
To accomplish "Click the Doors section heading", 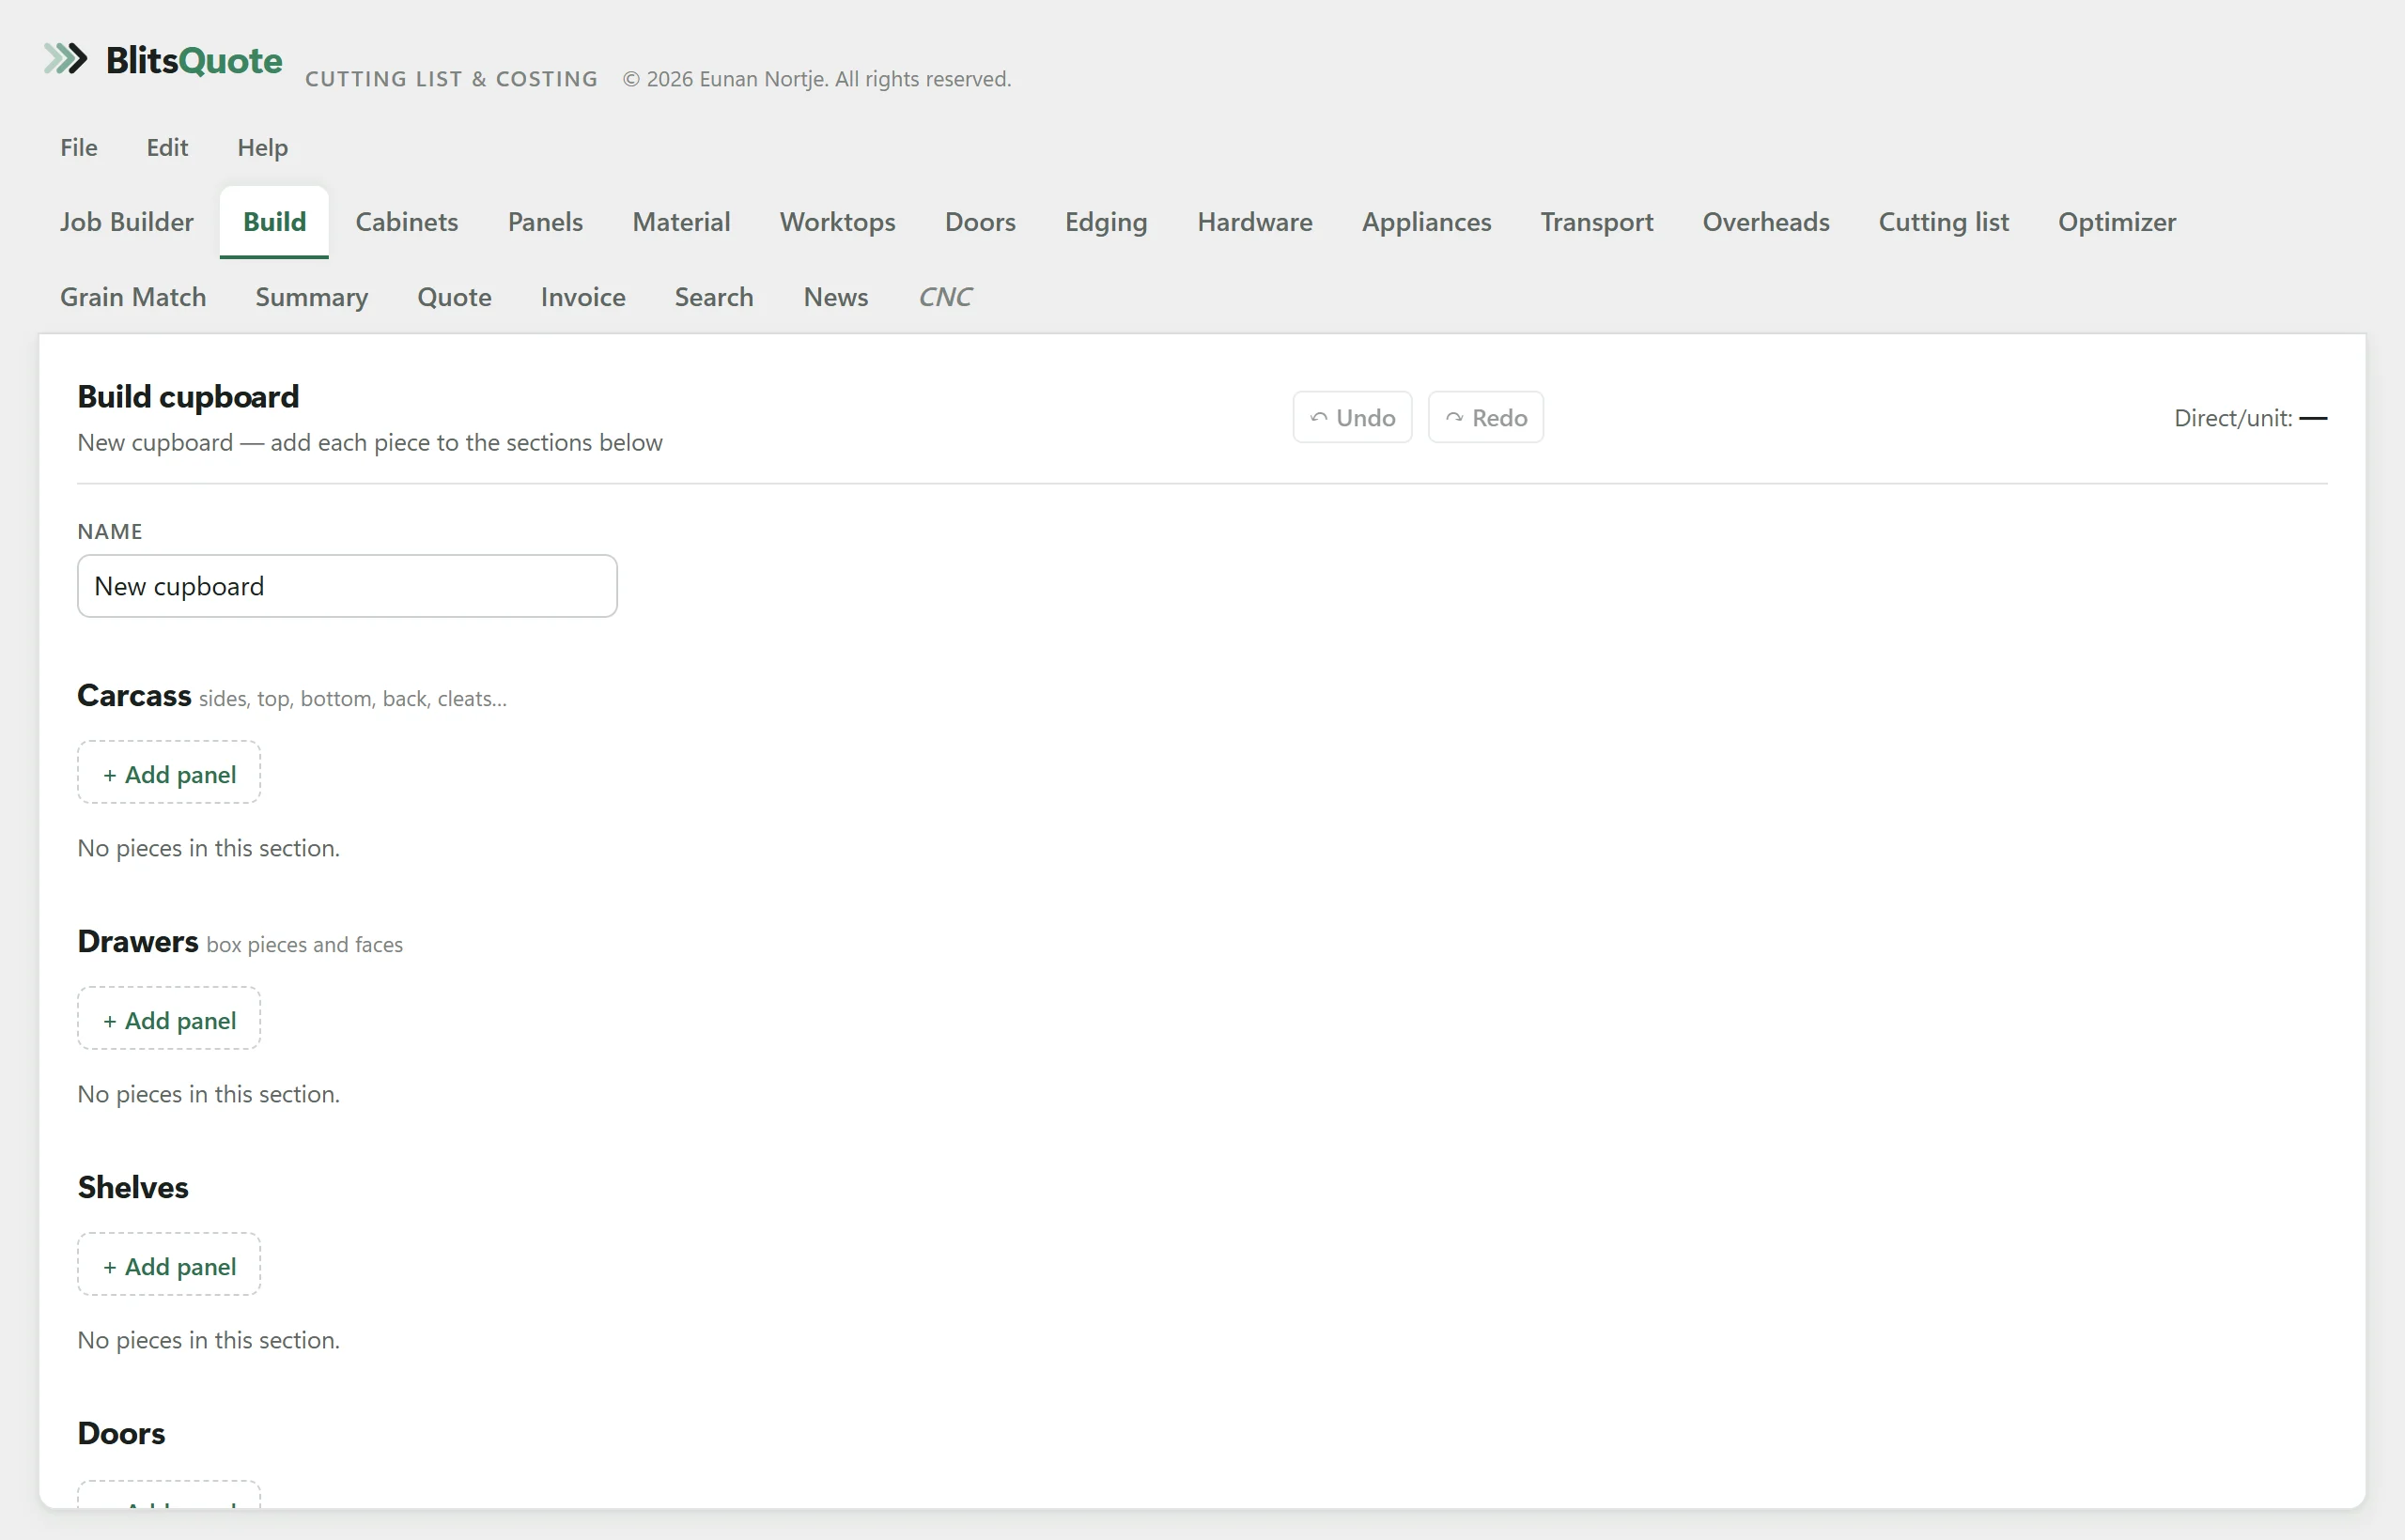I will 121,1433.
